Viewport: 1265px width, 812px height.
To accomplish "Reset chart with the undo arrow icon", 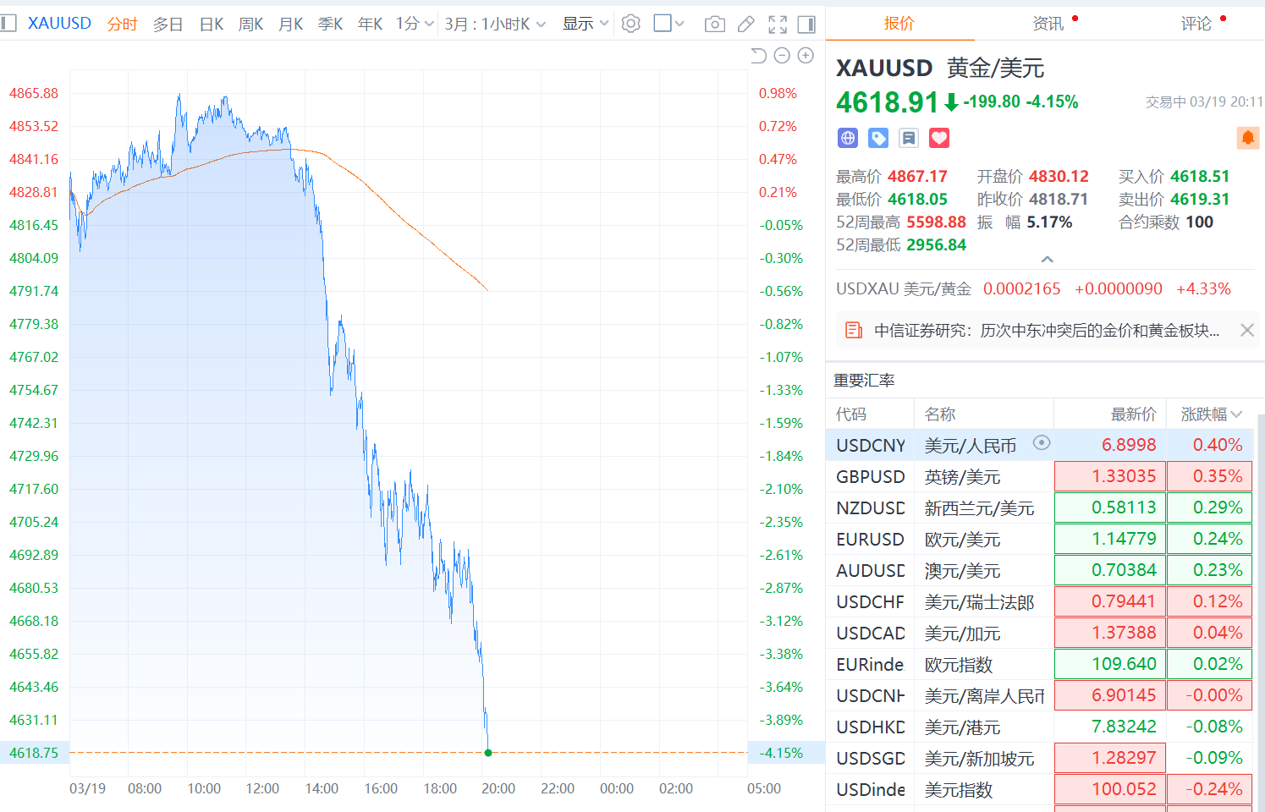I will pyautogui.click(x=758, y=56).
